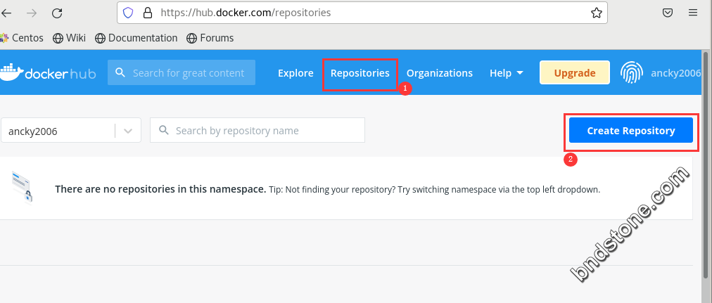
Task: Click the browser back arrow
Action: (6, 13)
